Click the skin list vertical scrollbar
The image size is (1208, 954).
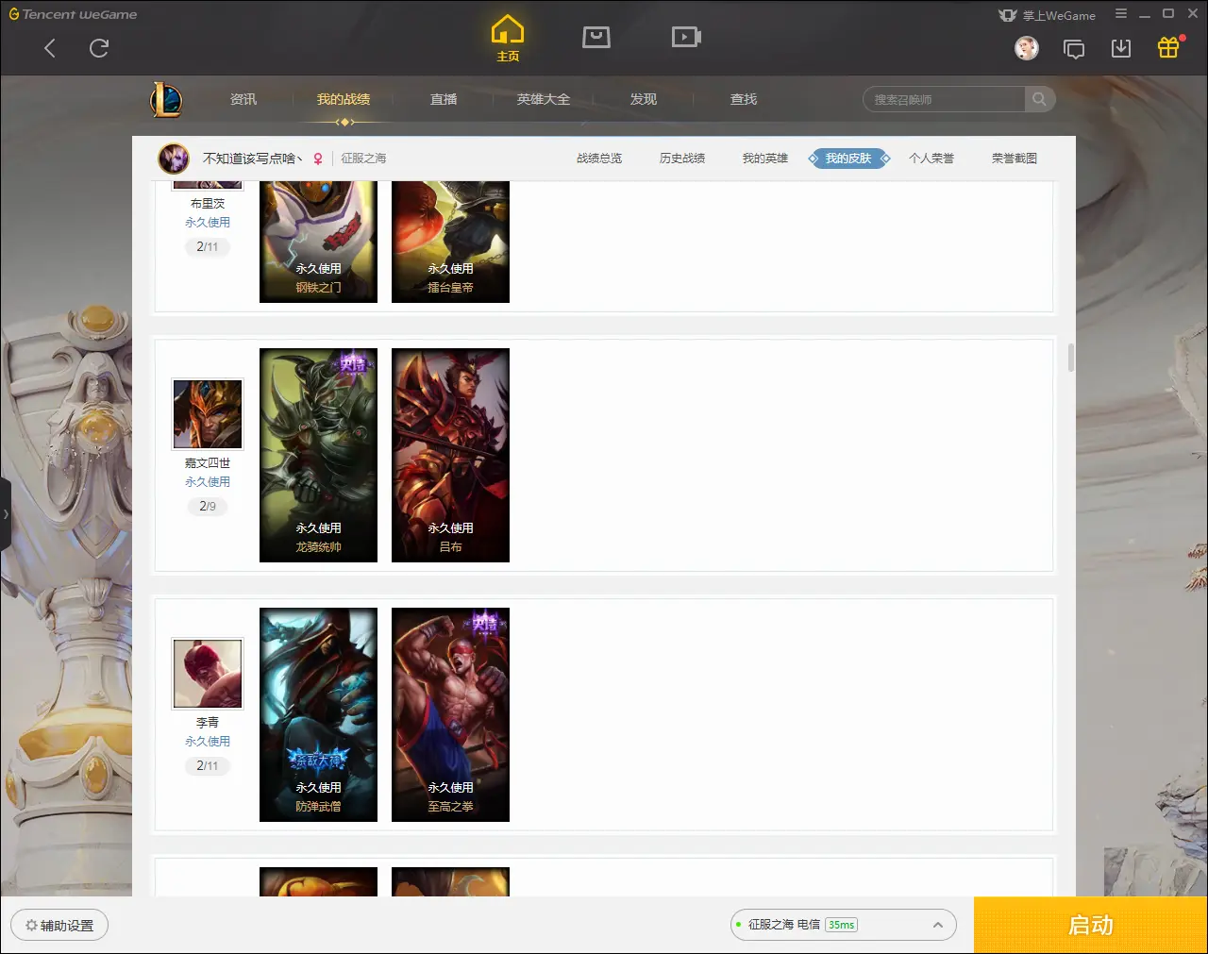pyautogui.click(x=1071, y=358)
